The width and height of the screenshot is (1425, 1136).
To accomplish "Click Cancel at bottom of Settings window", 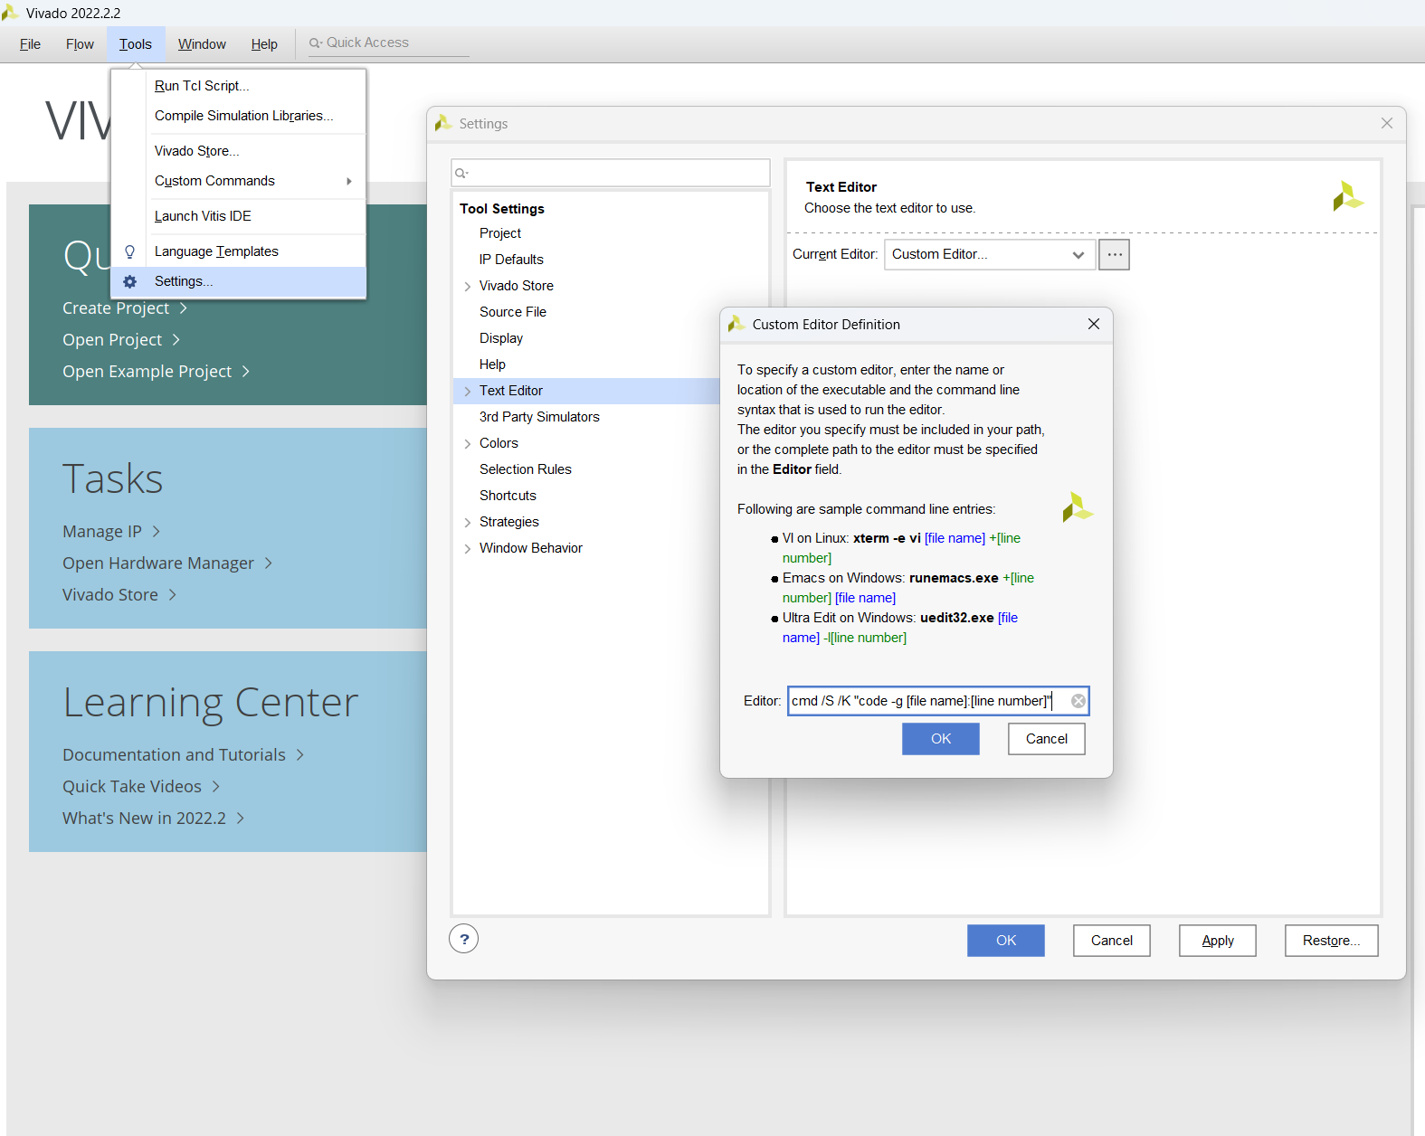I will coord(1111,941).
